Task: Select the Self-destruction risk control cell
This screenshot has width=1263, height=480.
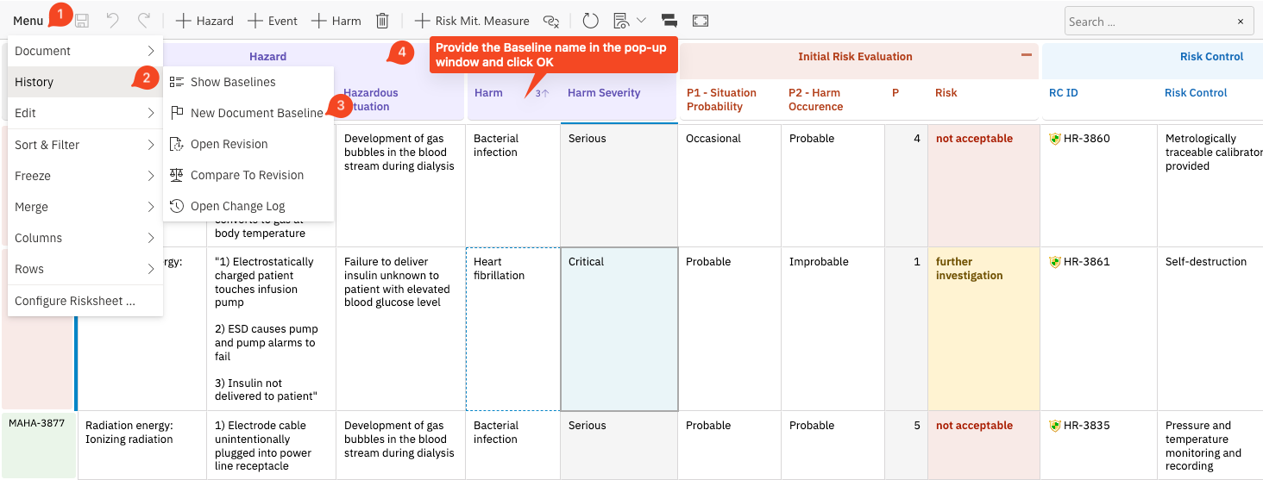Action: click(1210, 329)
